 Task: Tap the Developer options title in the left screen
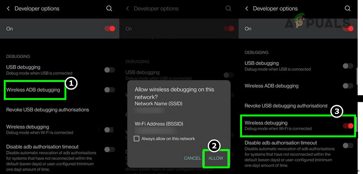37,9
